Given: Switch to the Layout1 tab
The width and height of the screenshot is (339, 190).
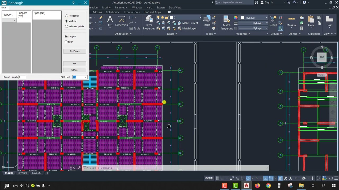Looking at the screenshot, I should pos(22,173).
